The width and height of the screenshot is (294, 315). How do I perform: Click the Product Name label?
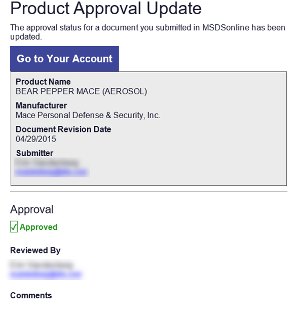[x=43, y=82]
